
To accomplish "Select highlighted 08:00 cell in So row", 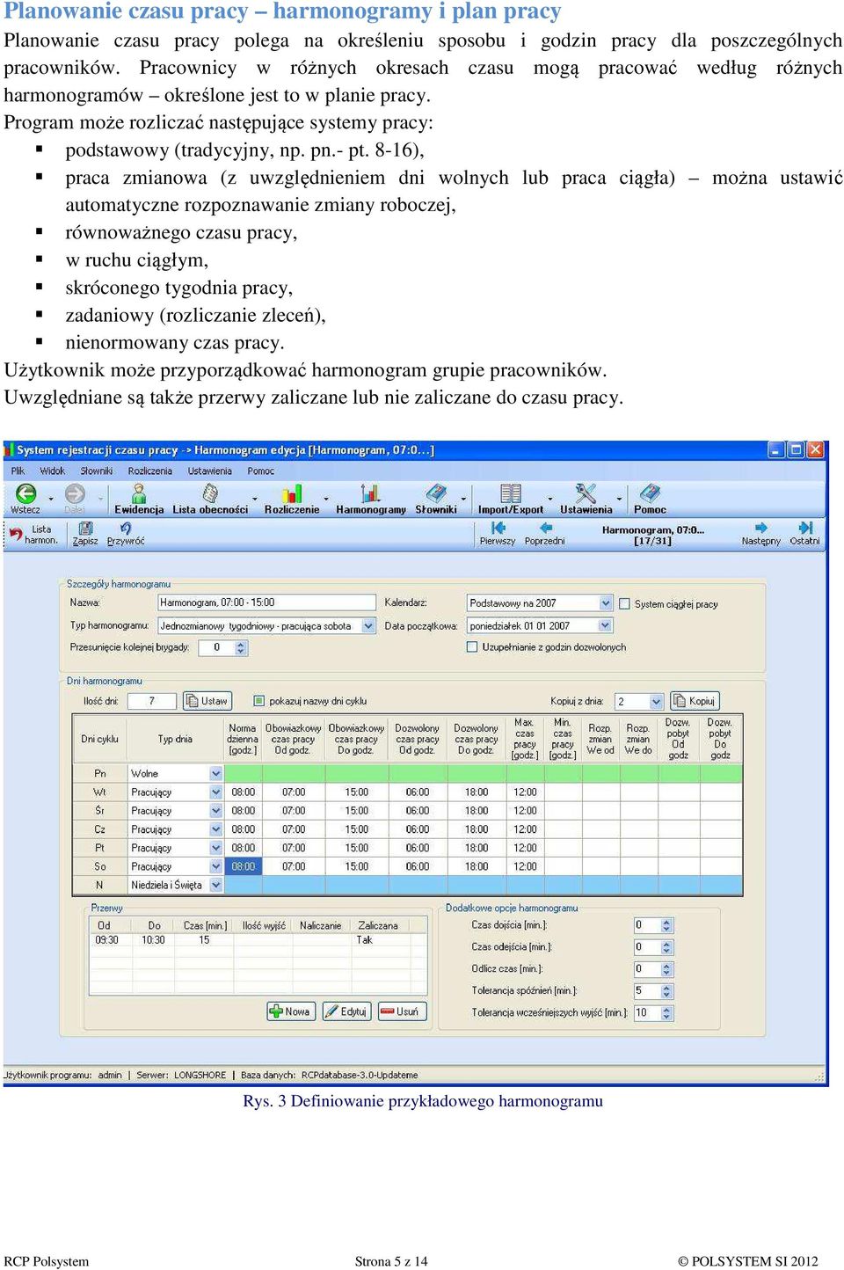I will [244, 867].
